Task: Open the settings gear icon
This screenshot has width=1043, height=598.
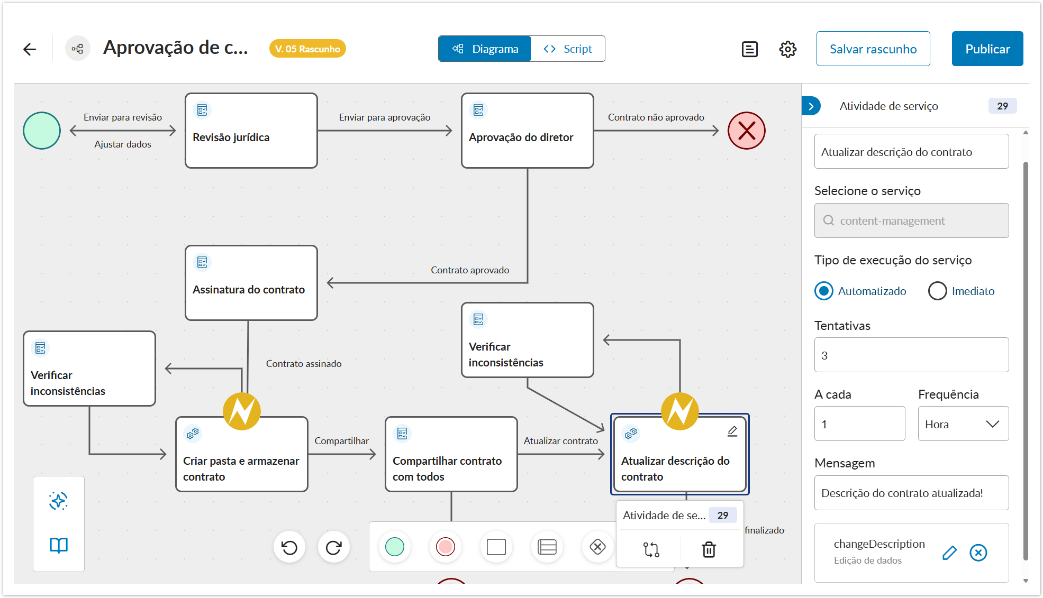Action: click(787, 49)
